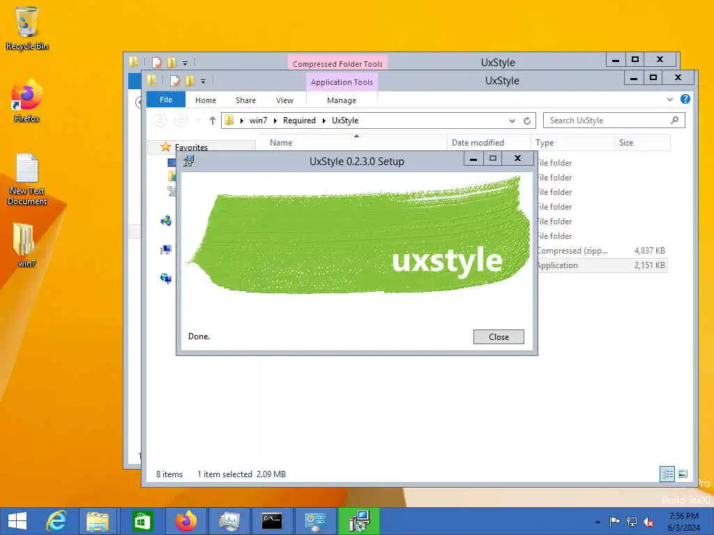Click the search magnifier icon in UxStyle search
The height and width of the screenshot is (535, 714).
(x=674, y=120)
